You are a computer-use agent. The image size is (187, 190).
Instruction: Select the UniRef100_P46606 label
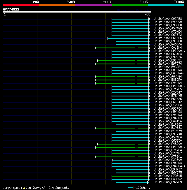click(168, 45)
